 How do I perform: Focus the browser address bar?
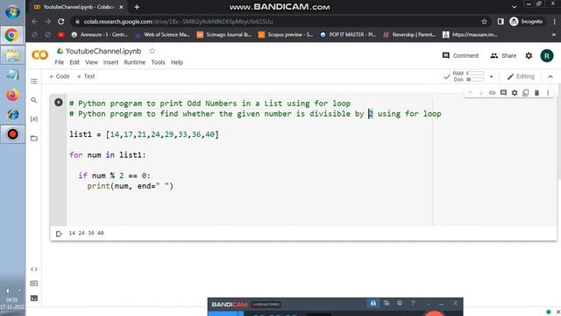click(x=279, y=21)
